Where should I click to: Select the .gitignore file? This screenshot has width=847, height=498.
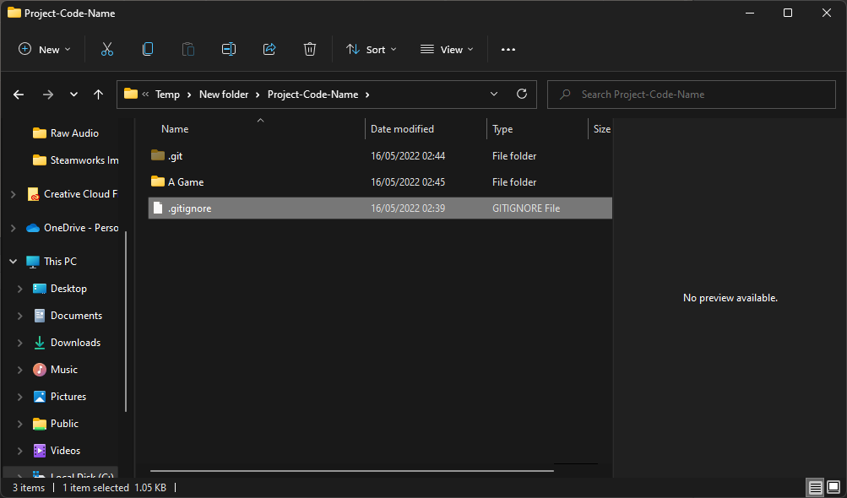point(380,208)
